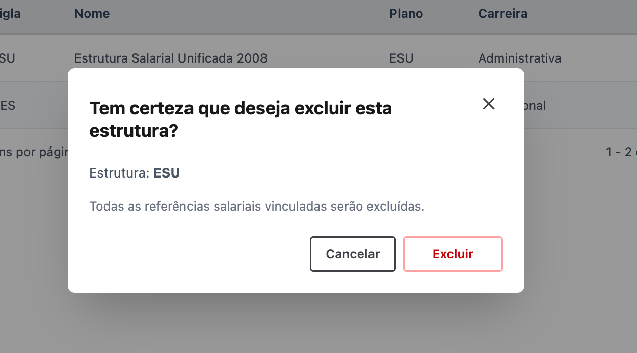
Task: Select the Carreira column header
Action: 502,13
